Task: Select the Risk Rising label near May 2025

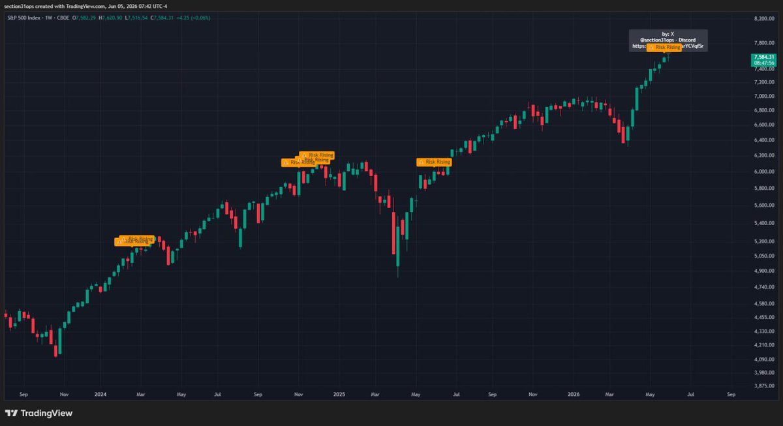Action: [x=435, y=161]
